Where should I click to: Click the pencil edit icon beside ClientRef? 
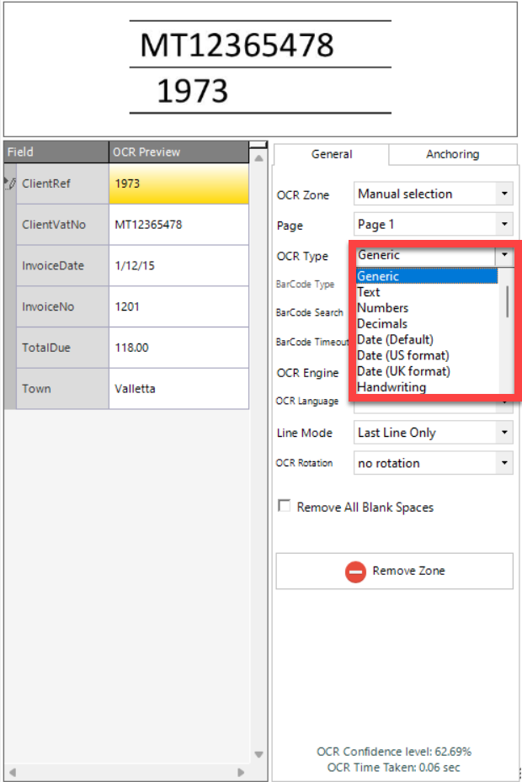pyautogui.click(x=10, y=183)
